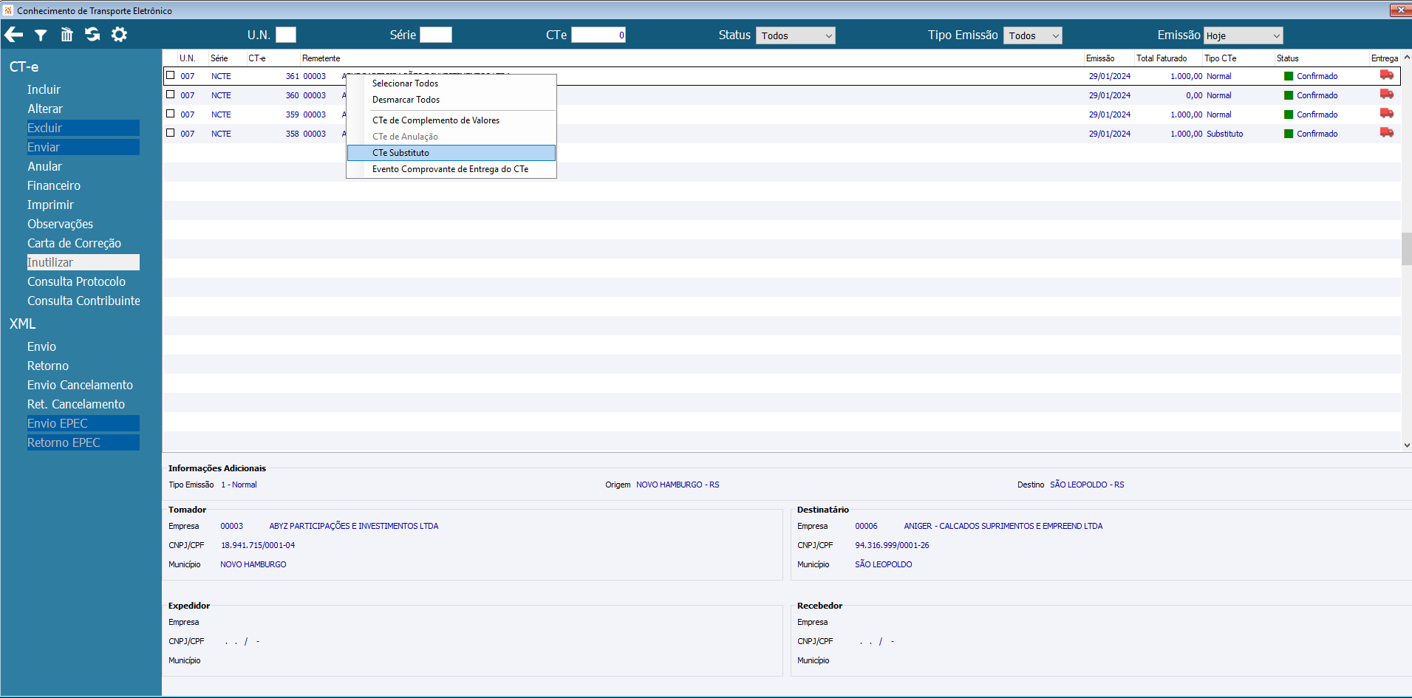
Task: Click the delivery truck icon for CT-e 360
Action: pos(1386,95)
